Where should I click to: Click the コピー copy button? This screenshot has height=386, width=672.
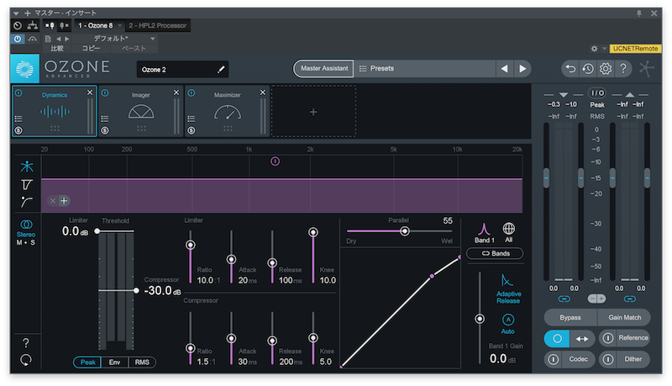[x=92, y=49]
